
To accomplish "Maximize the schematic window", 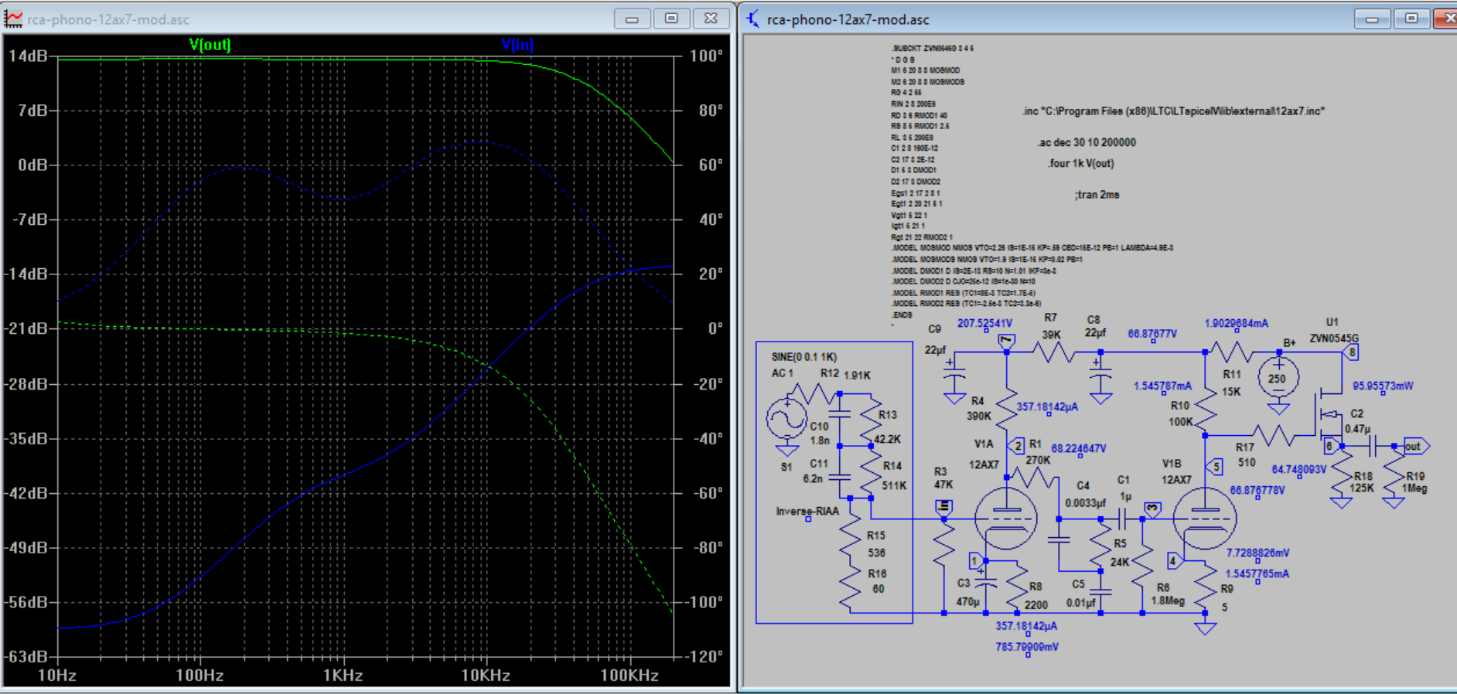I will pos(1411,19).
